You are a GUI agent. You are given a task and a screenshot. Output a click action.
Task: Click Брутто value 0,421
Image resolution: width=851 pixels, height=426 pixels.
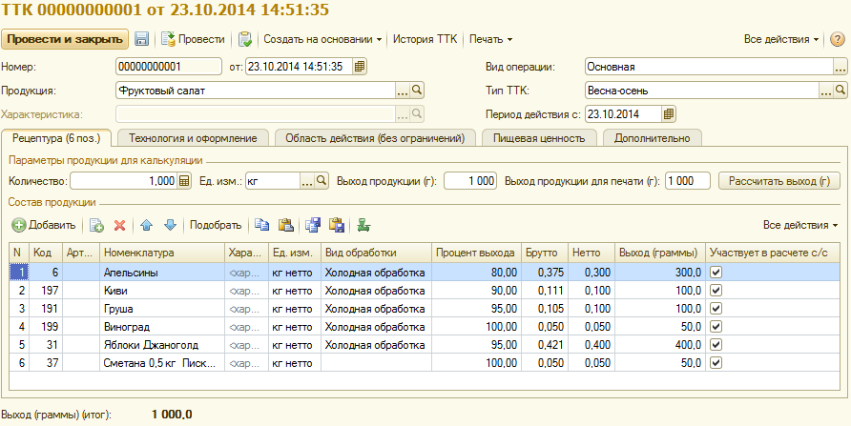click(545, 345)
